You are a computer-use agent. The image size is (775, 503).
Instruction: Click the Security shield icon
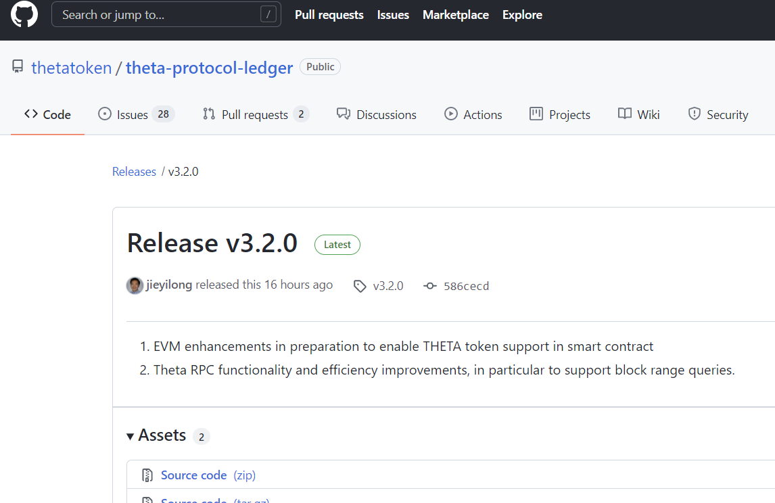pyautogui.click(x=695, y=114)
